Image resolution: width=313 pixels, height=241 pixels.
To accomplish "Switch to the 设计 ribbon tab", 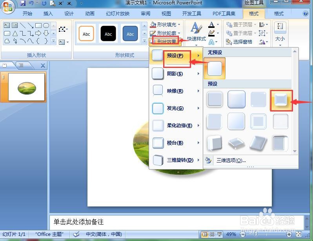I will 69,14.
